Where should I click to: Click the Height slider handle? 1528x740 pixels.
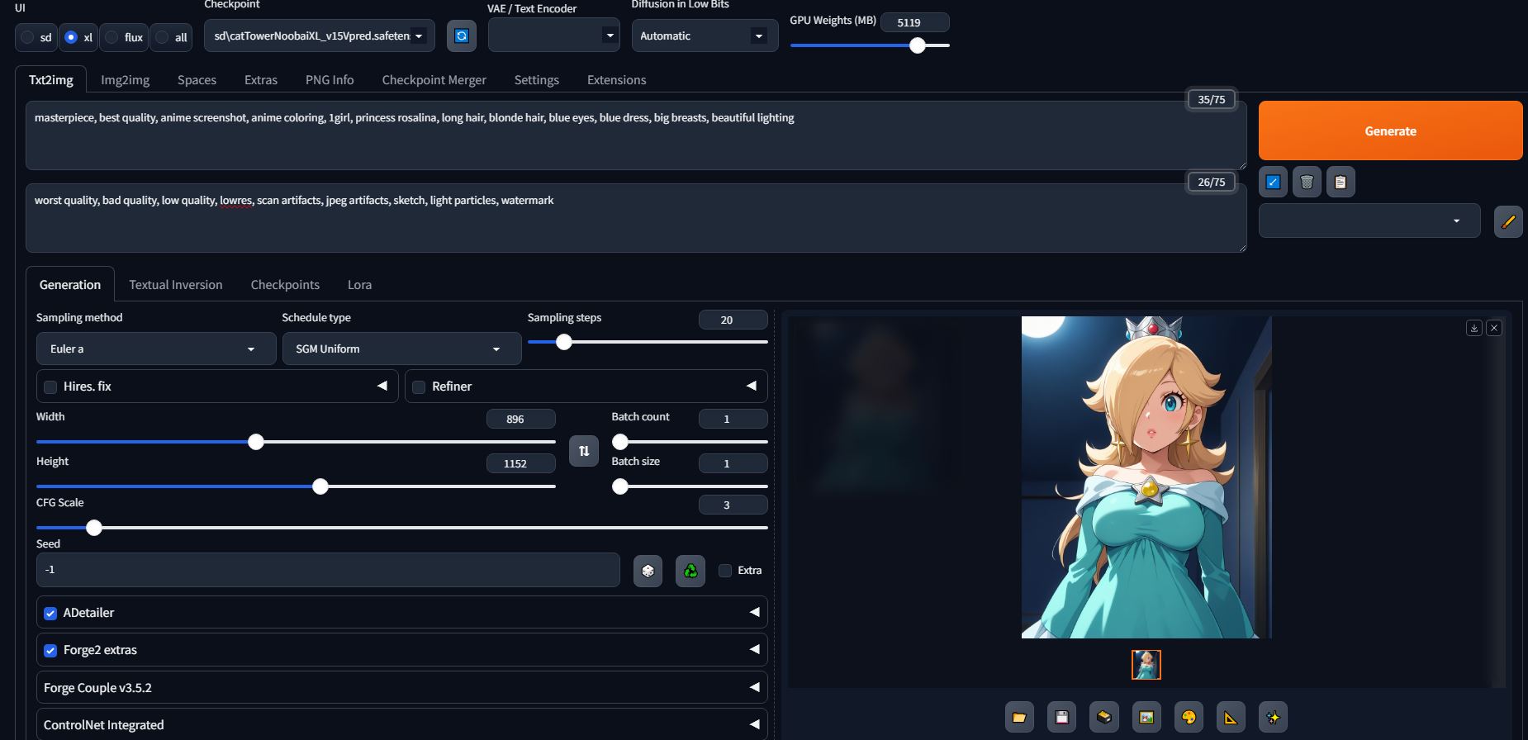click(320, 486)
